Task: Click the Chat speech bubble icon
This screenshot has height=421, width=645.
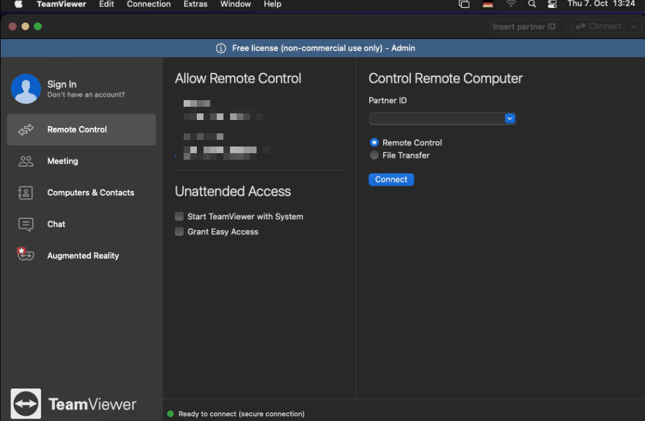Action: (x=25, y=224)
